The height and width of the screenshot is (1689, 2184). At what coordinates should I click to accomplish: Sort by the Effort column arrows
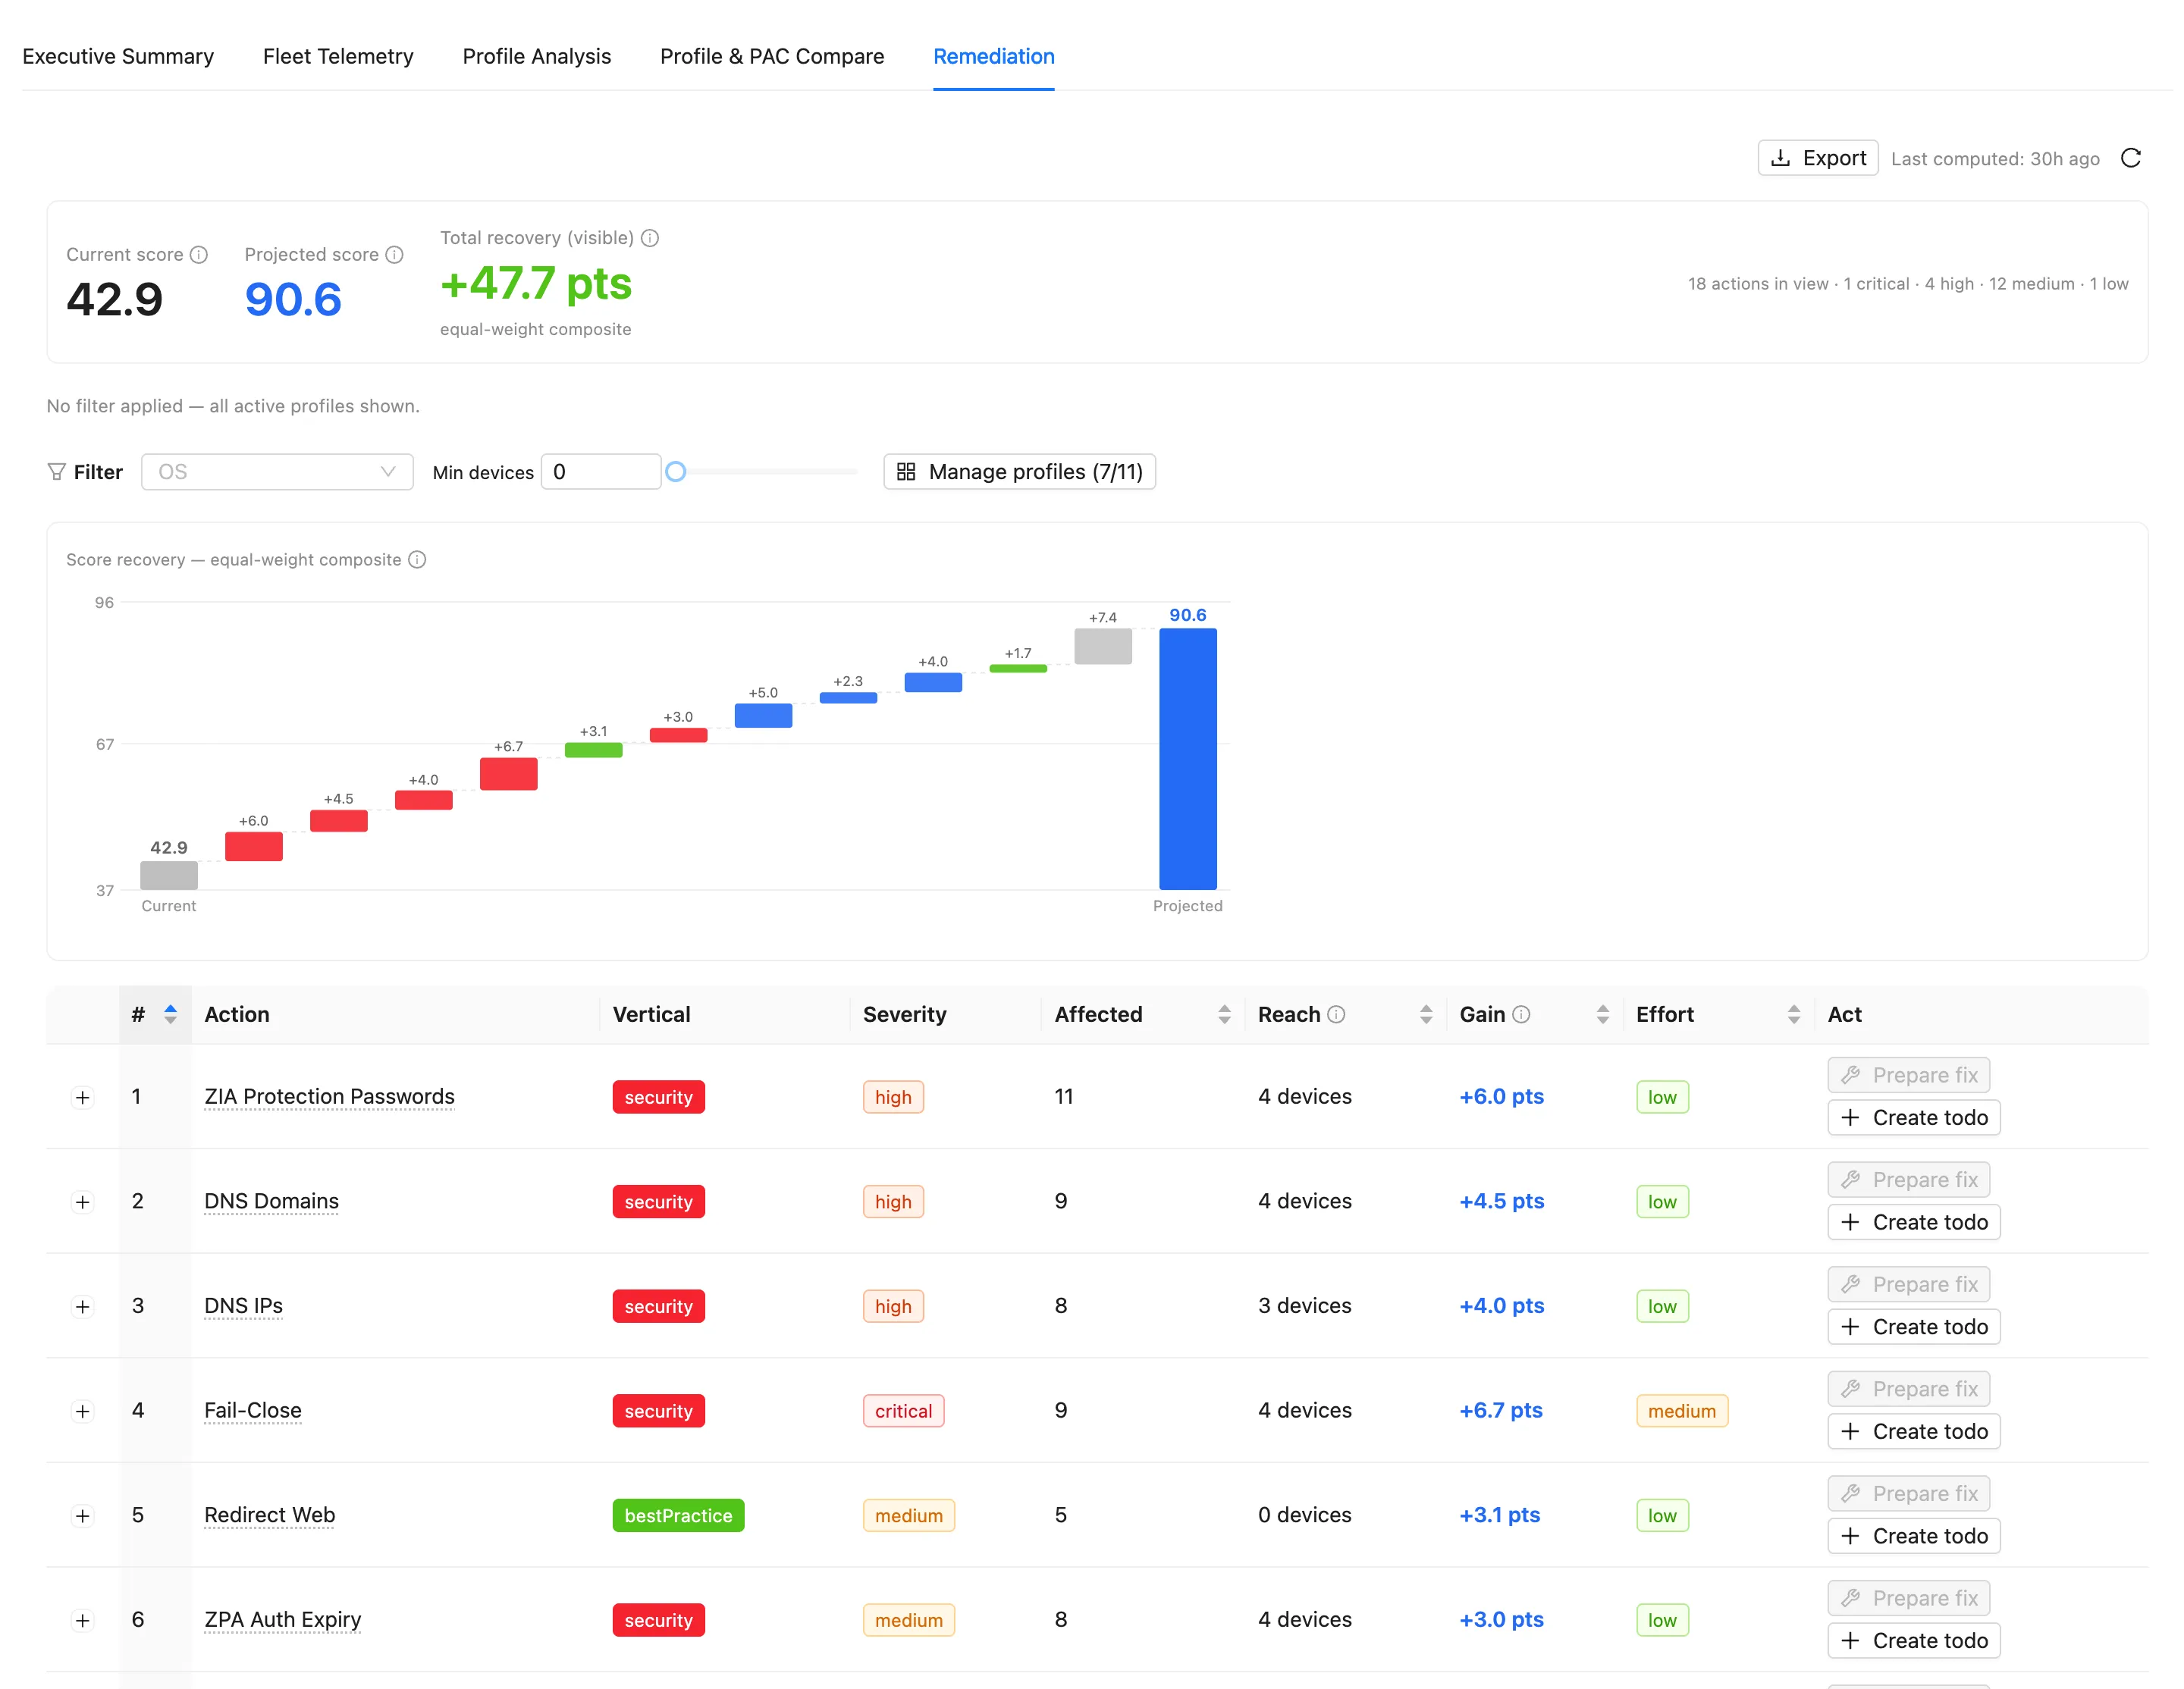(1794, 1014)
